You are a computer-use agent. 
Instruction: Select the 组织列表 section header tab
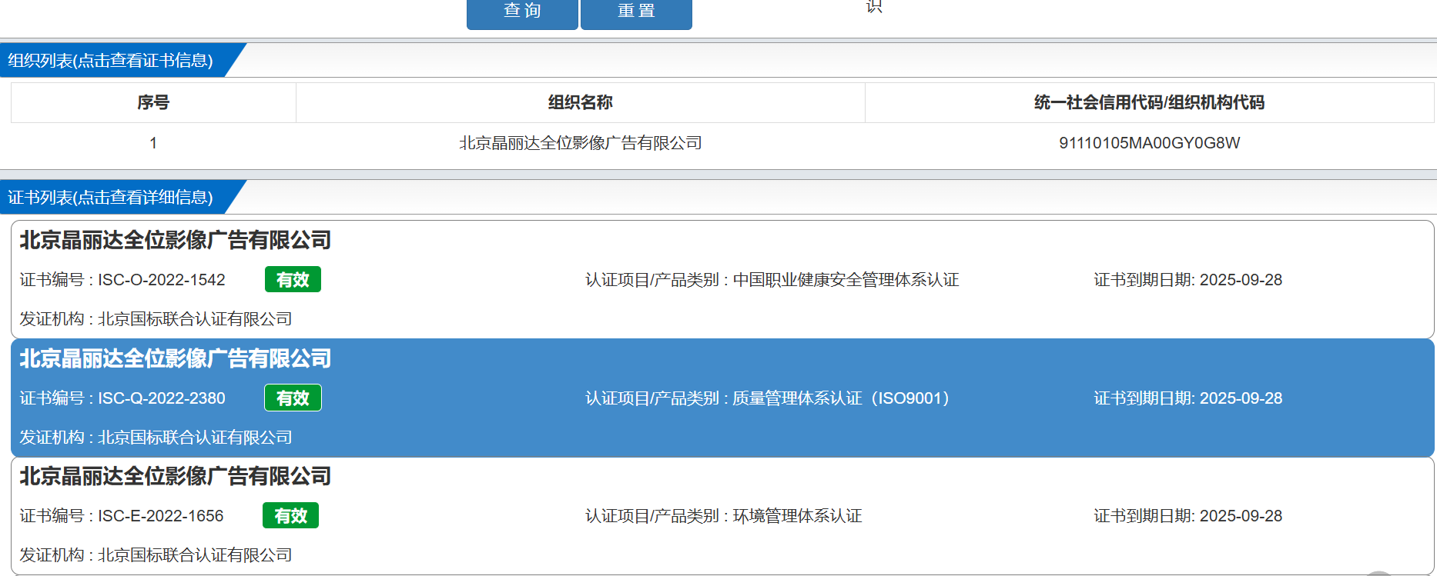112,60
